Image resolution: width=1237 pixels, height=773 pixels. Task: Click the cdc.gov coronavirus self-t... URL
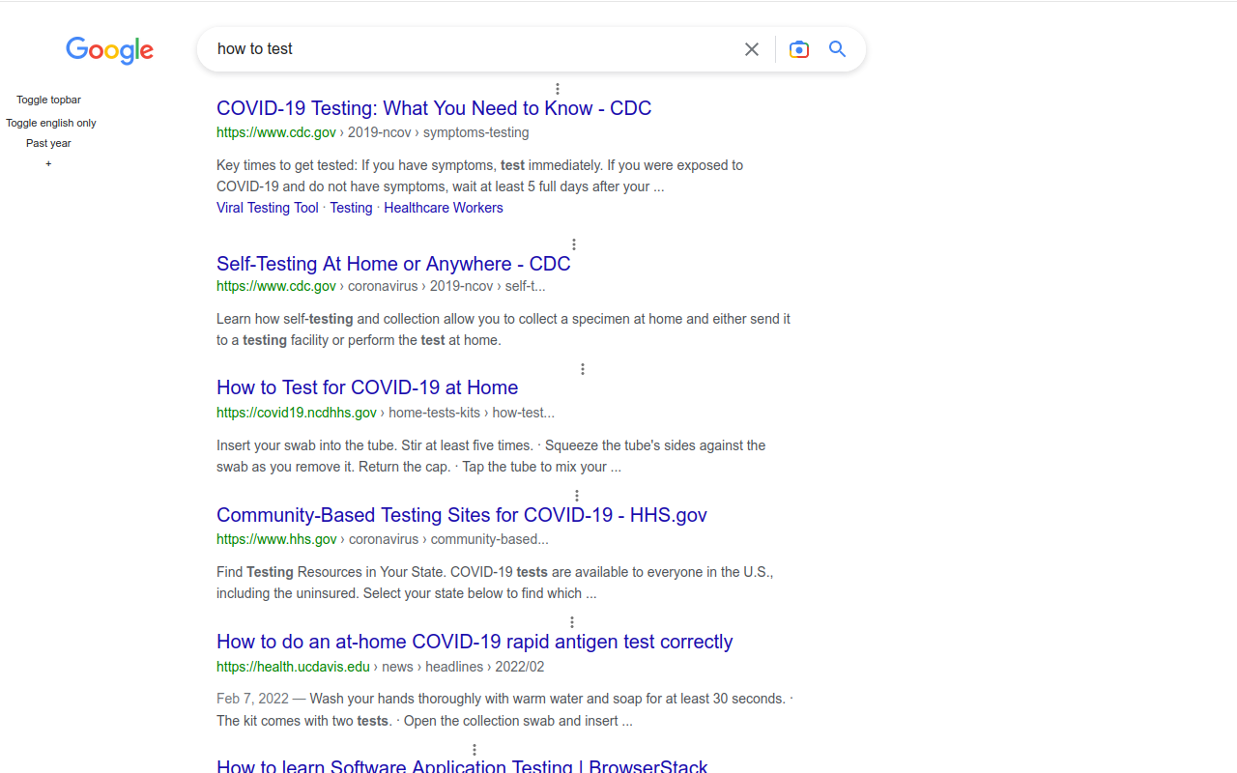(x=381, y=286)
